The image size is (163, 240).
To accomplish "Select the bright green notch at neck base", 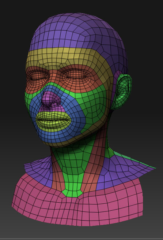I will point(72,193).
